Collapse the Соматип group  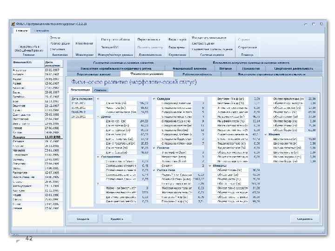(x=154, y=148)
